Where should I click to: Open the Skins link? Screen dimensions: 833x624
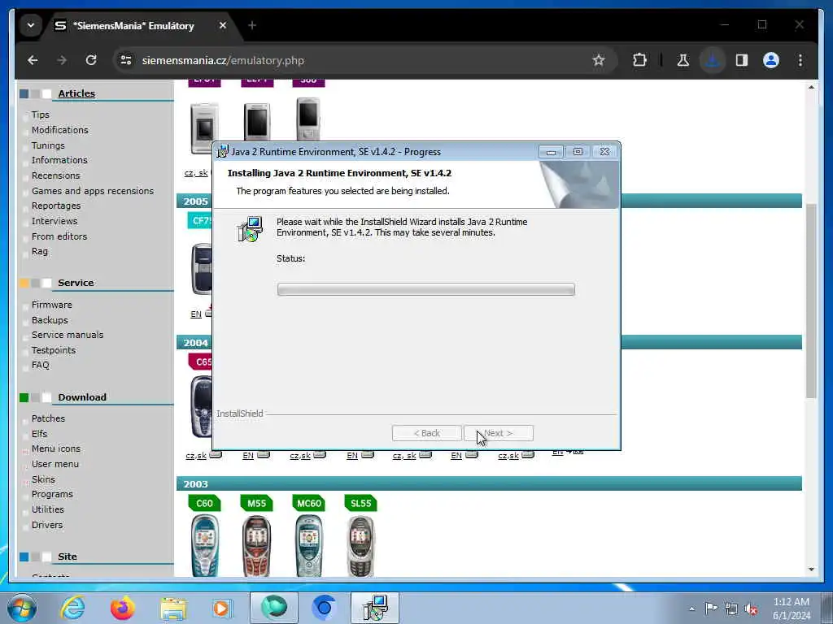click(x=44, y=479)
